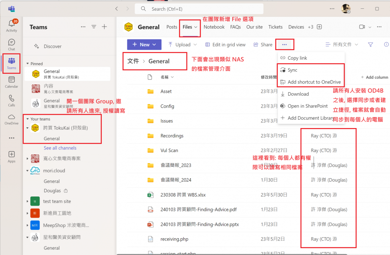The image size is (390, 255).
Task: Click the Share button
Action: (x=263, y=45)
